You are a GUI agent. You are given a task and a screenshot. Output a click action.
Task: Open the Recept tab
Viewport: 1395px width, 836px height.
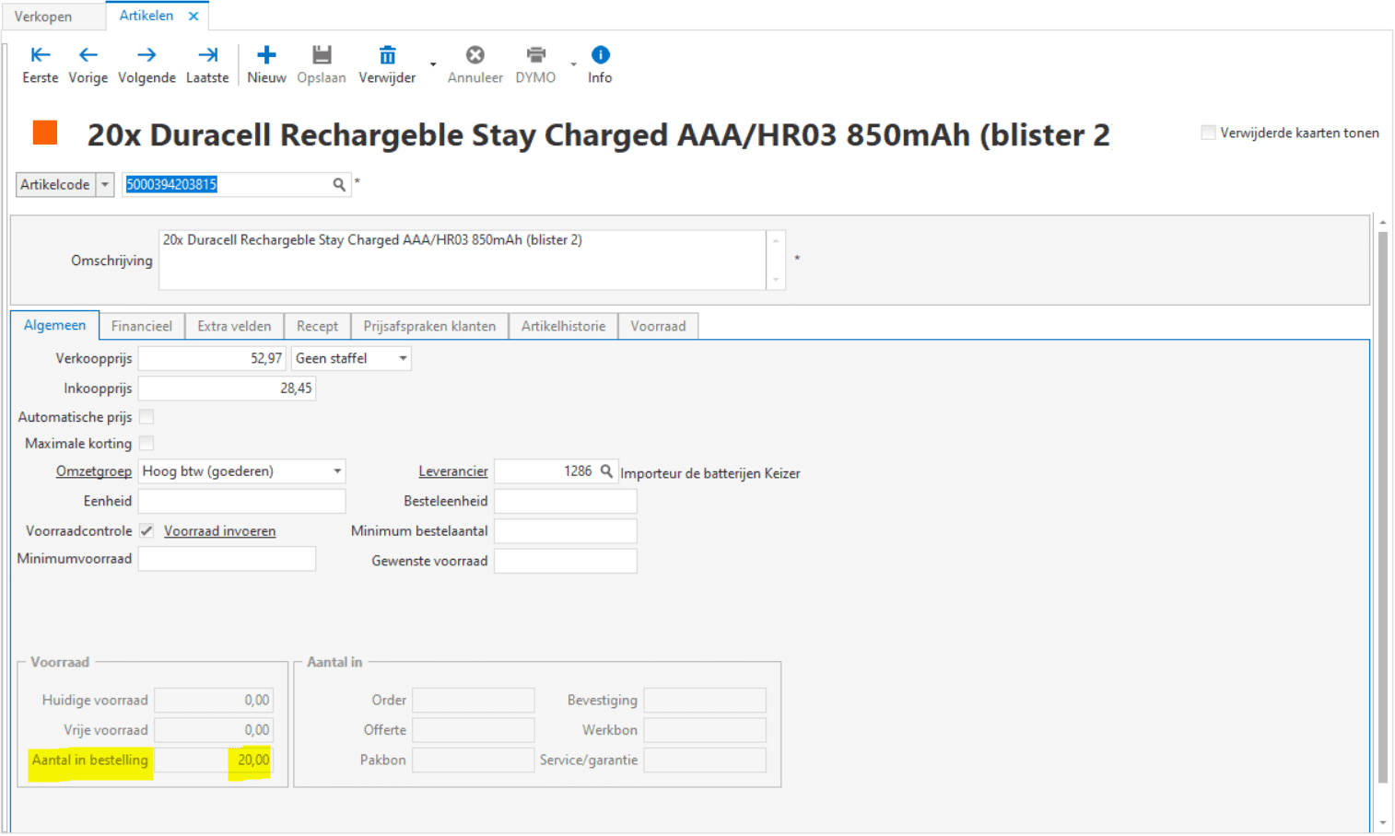pyautogui.click(x=317, y=326)
